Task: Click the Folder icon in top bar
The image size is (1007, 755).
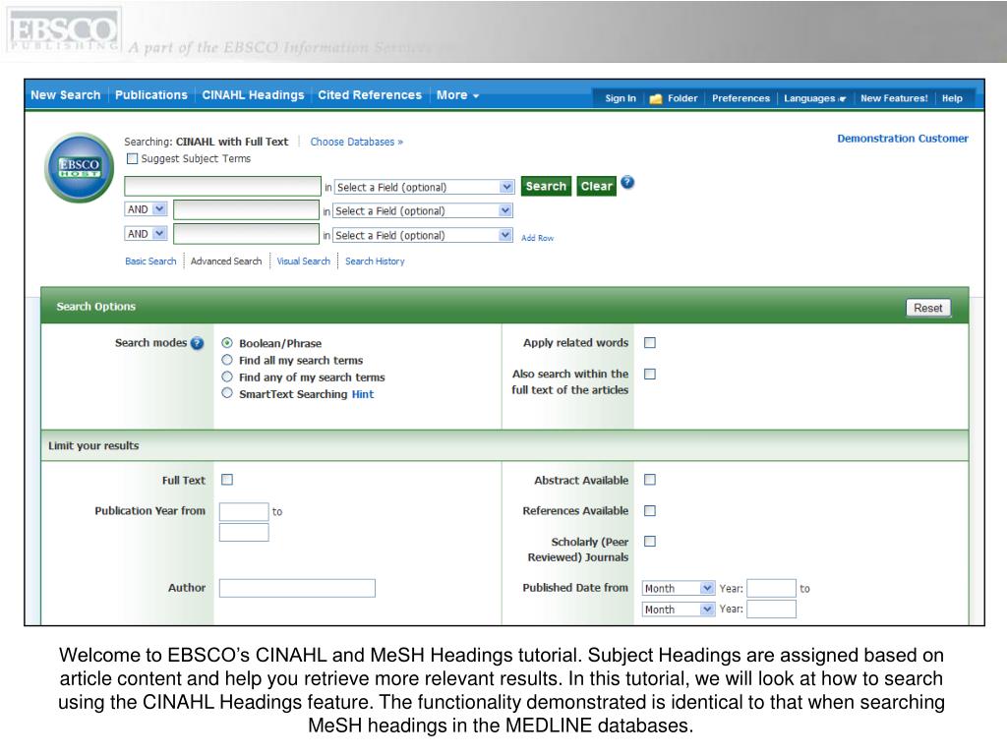Action: point(656,99)
